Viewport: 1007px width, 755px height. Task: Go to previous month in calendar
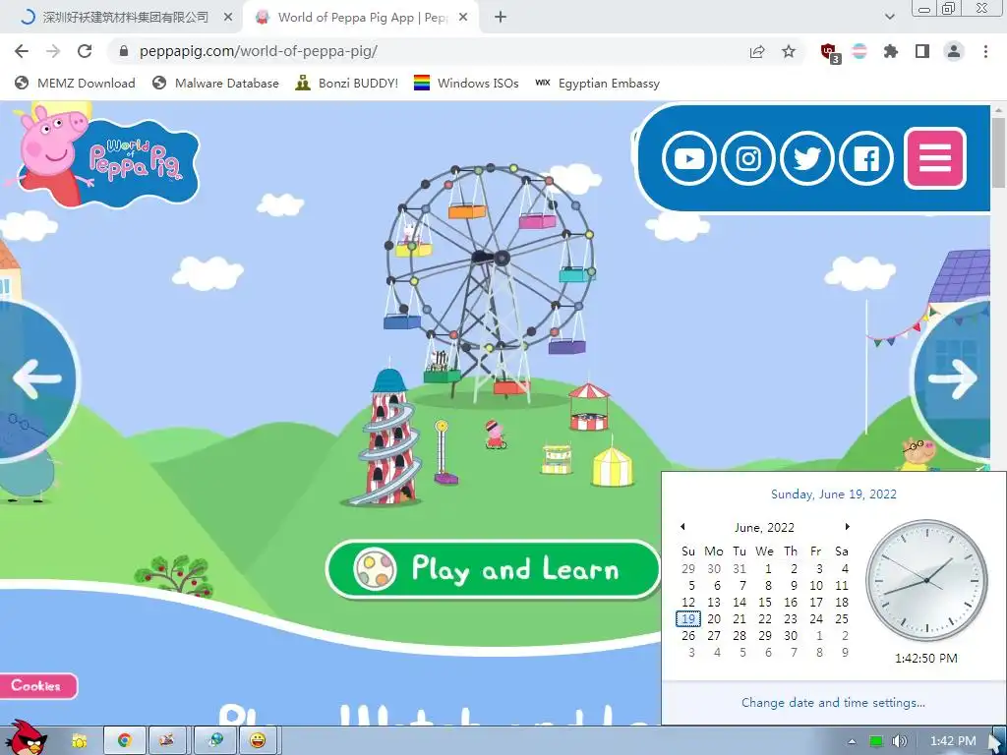pyautogui.click(x=682, y=527)
